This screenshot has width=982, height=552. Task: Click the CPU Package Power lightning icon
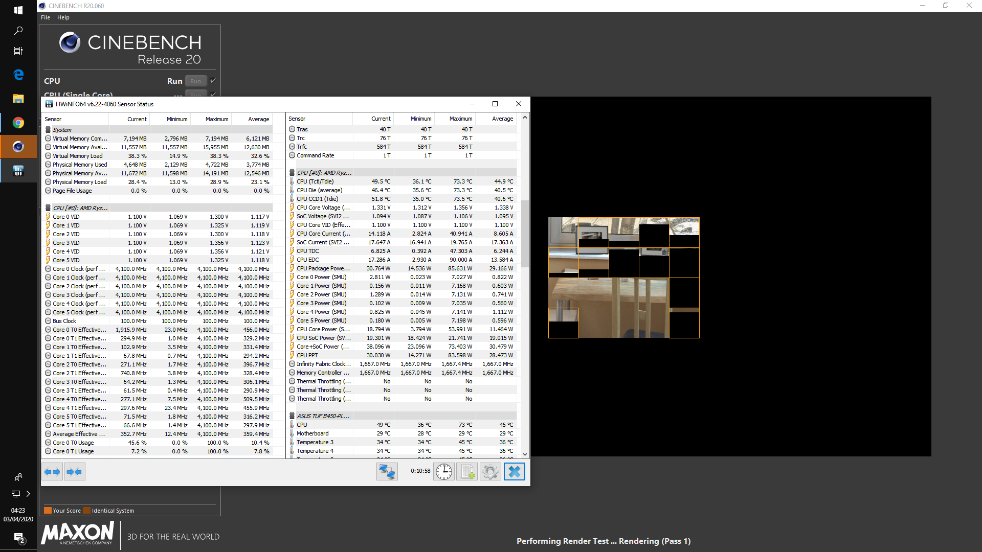point(292,268)
